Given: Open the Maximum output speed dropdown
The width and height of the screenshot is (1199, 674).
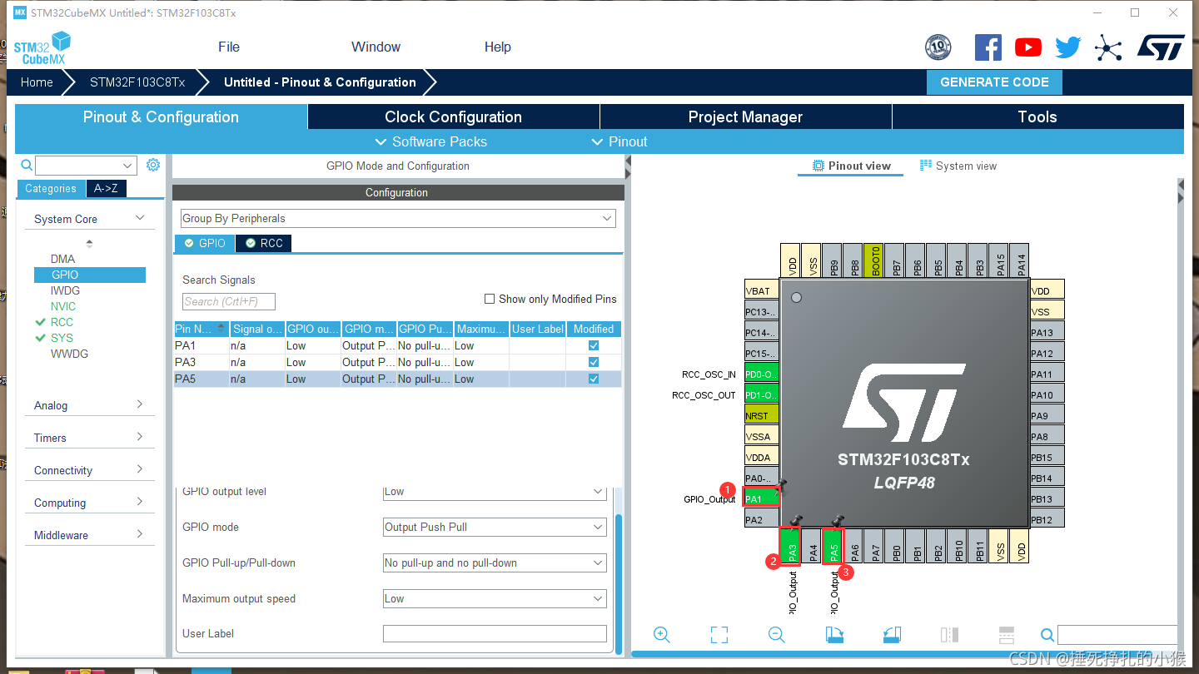Looking at the screenshot, I should click(495, 598).
